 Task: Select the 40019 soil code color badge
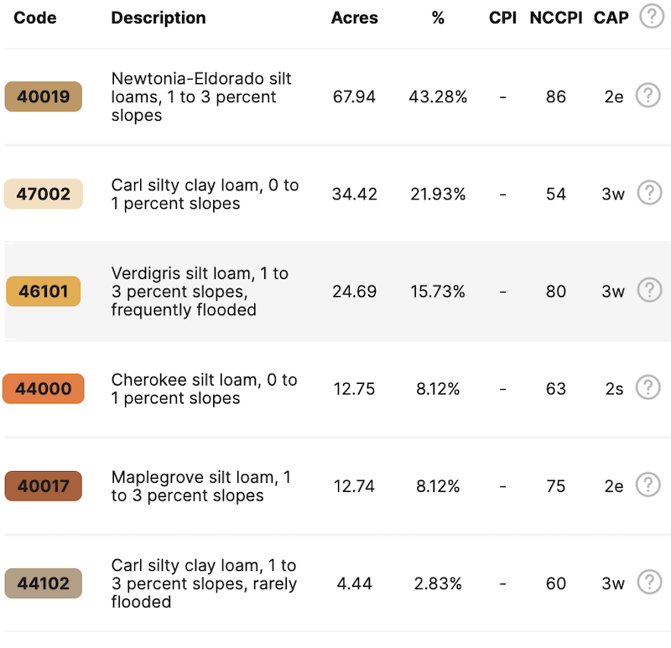click(x=43, y=96)
